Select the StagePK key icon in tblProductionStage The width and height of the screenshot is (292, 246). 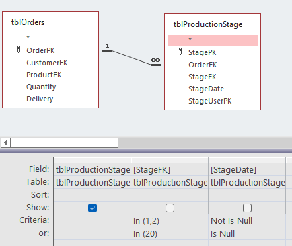[181, 52]
